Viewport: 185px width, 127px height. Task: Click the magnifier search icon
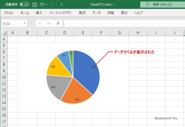click(147, 5)
